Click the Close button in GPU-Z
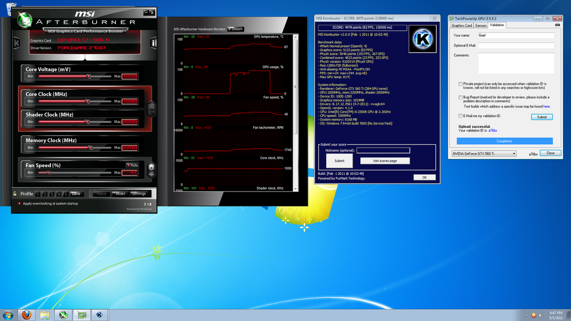The height and width of the screenshot is (321, 571). [551, 153]
